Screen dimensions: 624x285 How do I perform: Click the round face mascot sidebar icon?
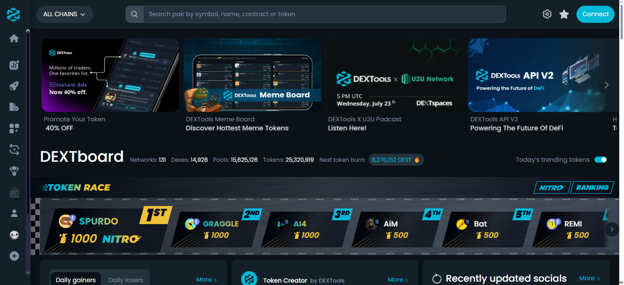click(14, 235)
